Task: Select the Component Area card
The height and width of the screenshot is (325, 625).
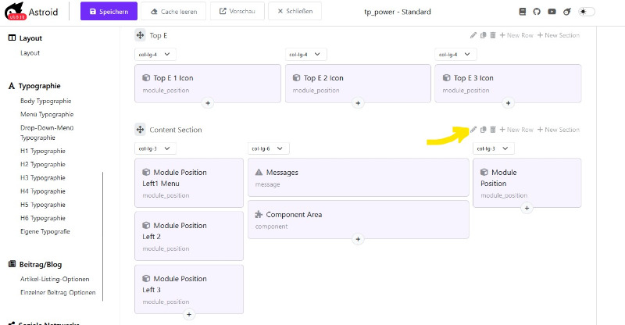Action: (359, 220)
